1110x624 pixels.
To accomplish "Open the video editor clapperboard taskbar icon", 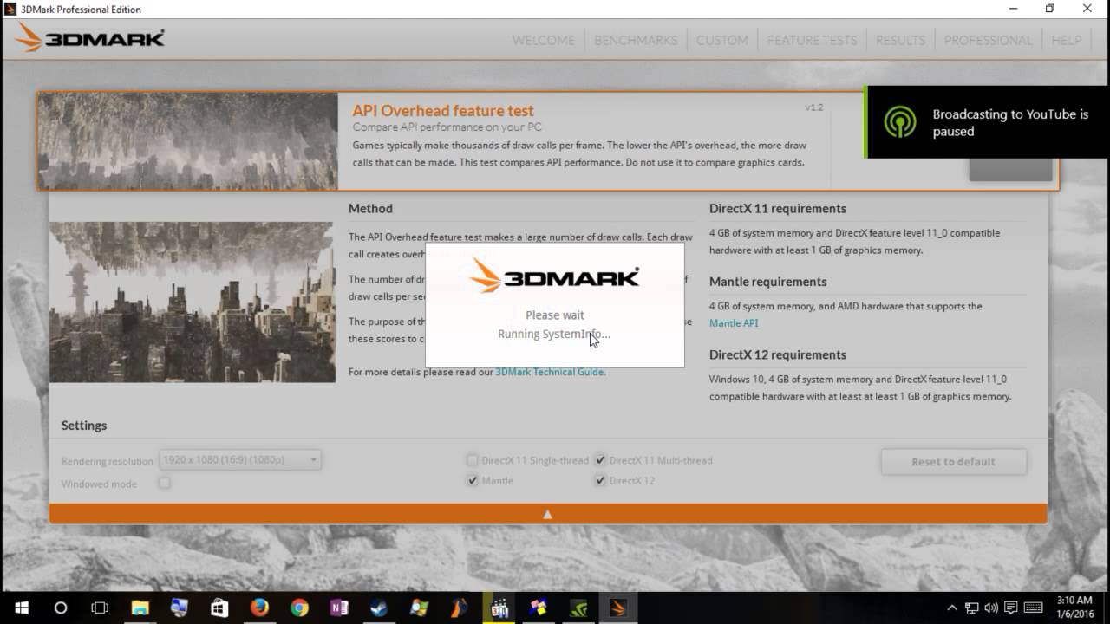I will click(x=499, y=608).
